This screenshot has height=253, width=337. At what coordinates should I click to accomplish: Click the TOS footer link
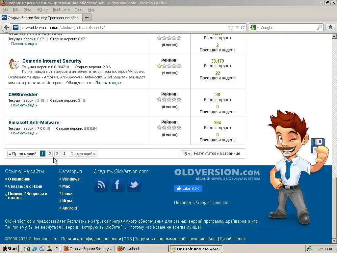128,239
